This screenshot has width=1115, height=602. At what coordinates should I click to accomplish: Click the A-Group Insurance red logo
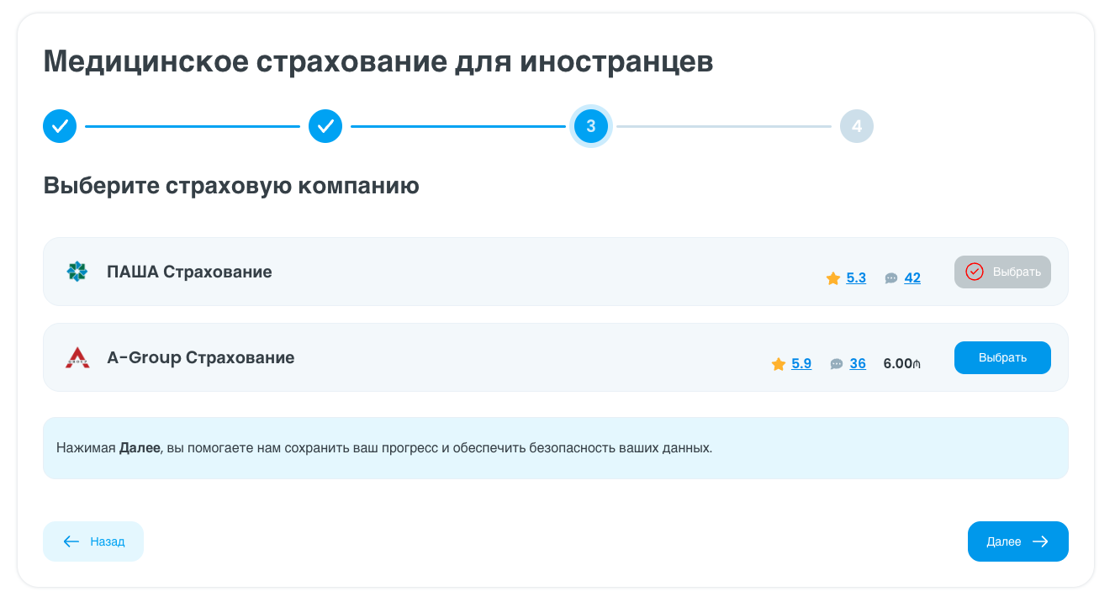pyautogui.click(x=77, y=357)
